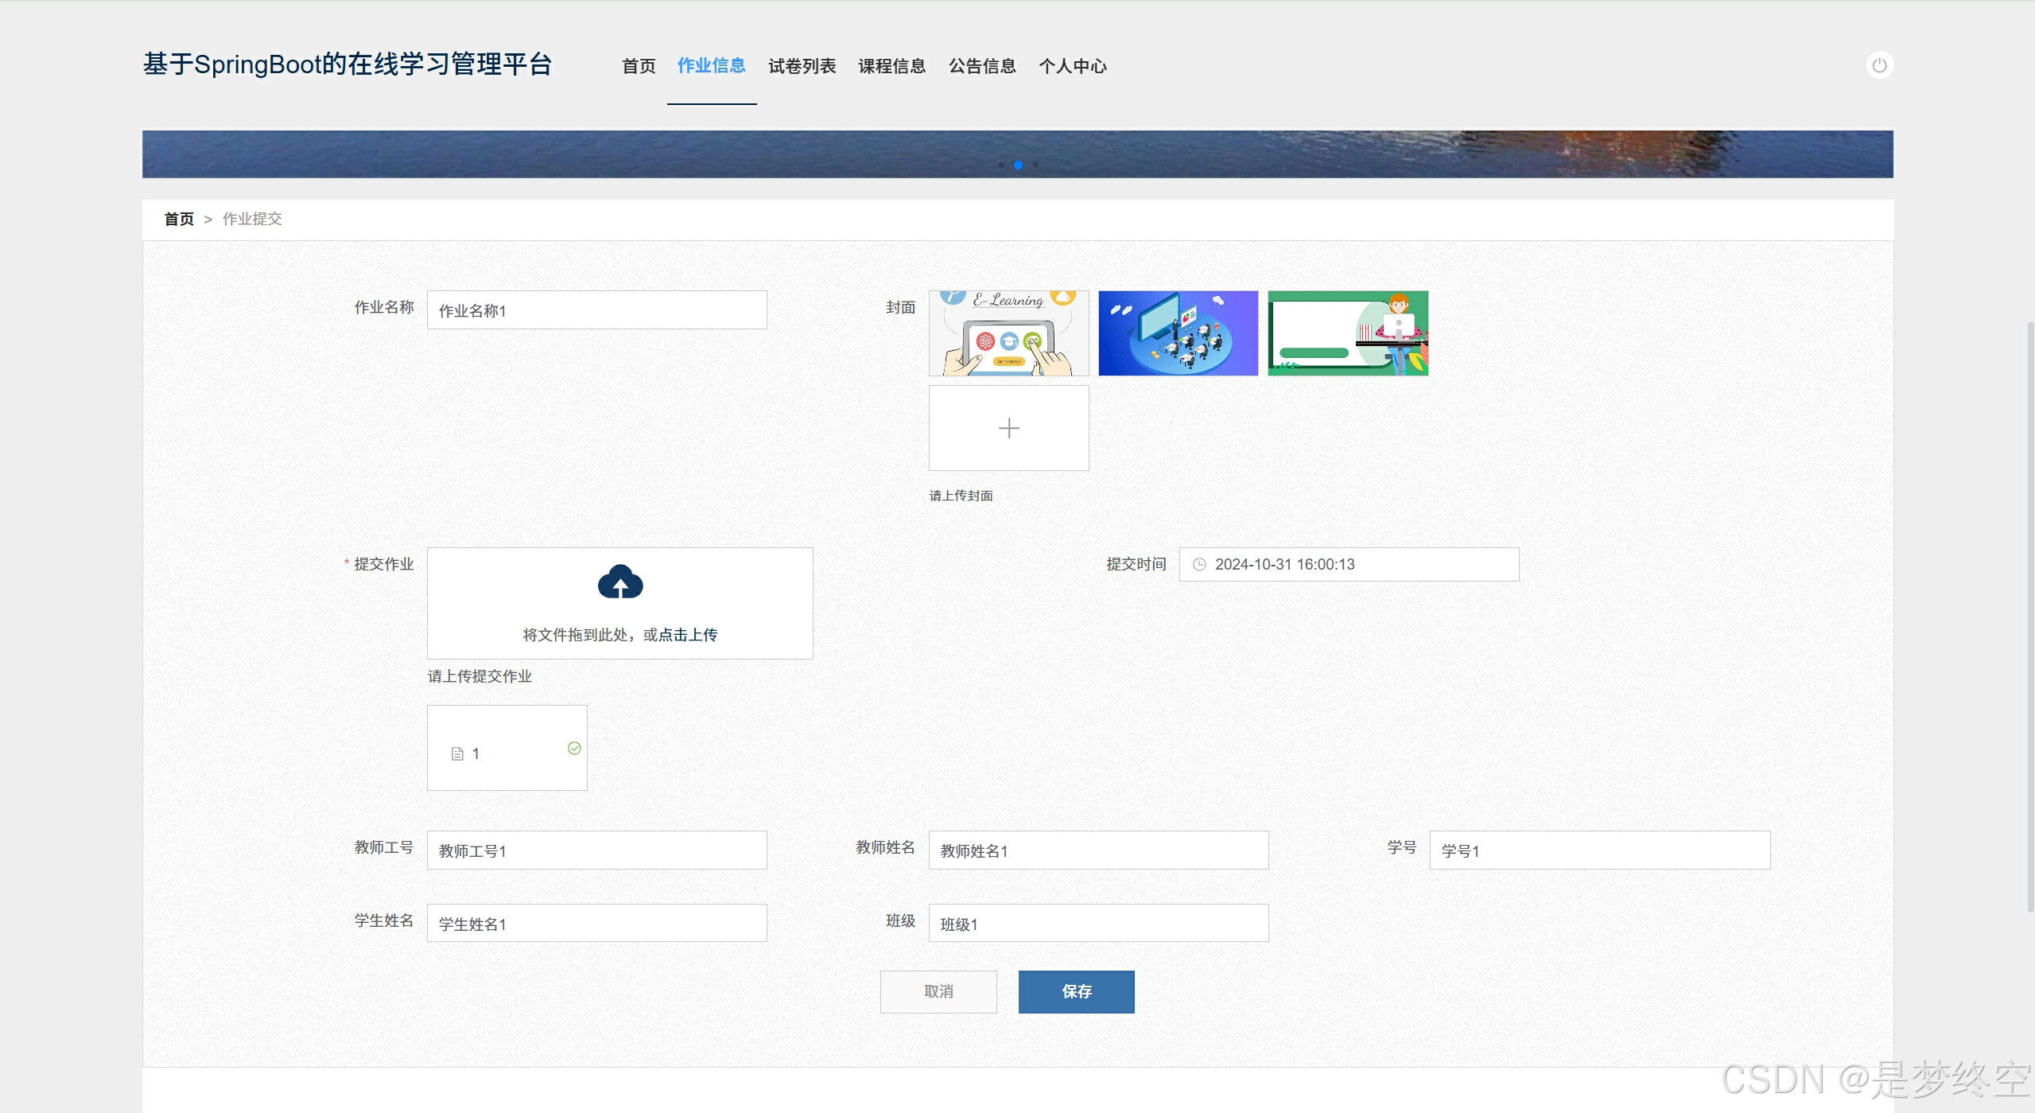Click the 首页 breadcrumb link
The height and width of the screenshot is (1113, 2035).
coord(179,219)
